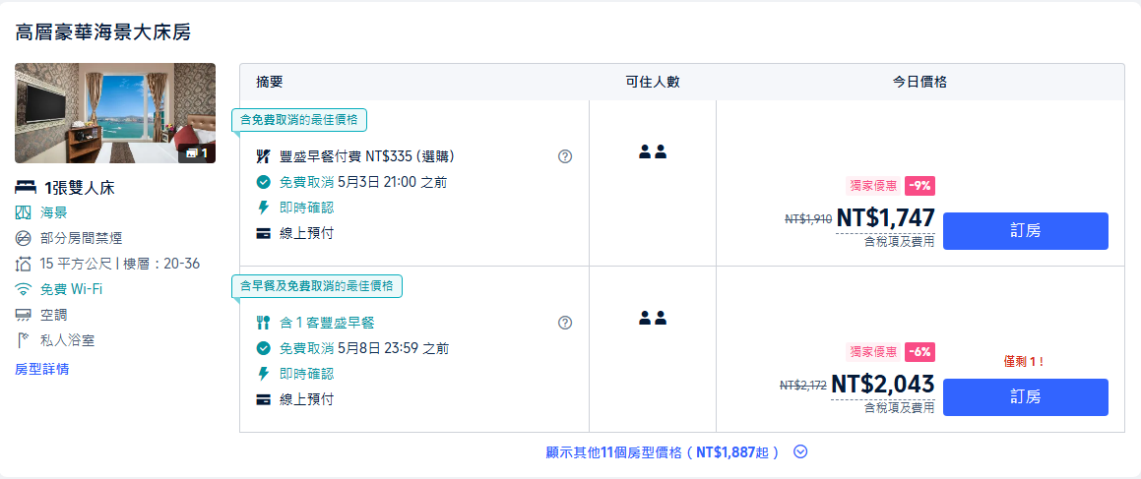Expand the other 11 room prices chevron
Screen dimensions: 1141x479
[x=800, y=452]
